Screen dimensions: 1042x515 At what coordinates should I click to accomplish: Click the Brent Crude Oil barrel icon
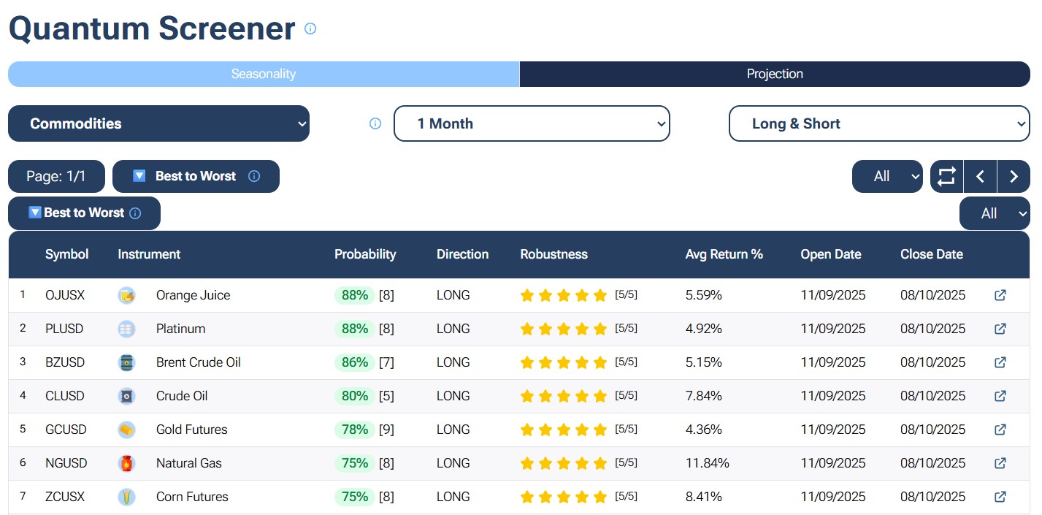(x=126, y=362)
